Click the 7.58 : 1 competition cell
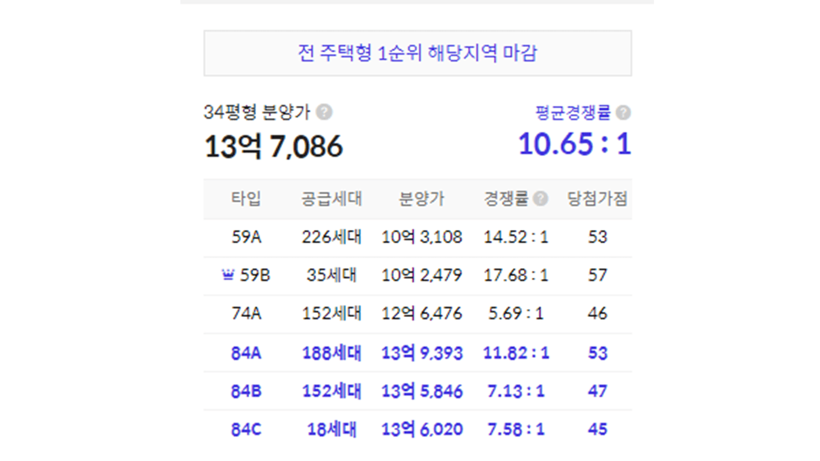This screenshot has width=820, height=461. tap(516, 429)
